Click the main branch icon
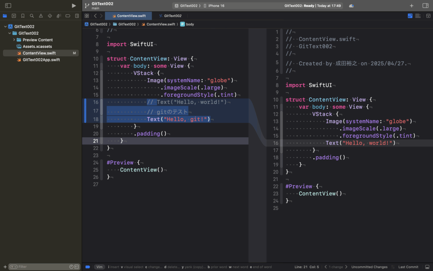 coord(87,6)
